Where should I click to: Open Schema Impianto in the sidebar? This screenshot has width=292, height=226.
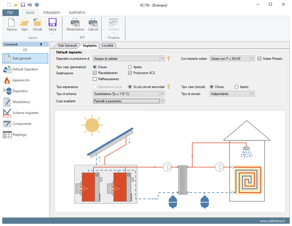25,113
